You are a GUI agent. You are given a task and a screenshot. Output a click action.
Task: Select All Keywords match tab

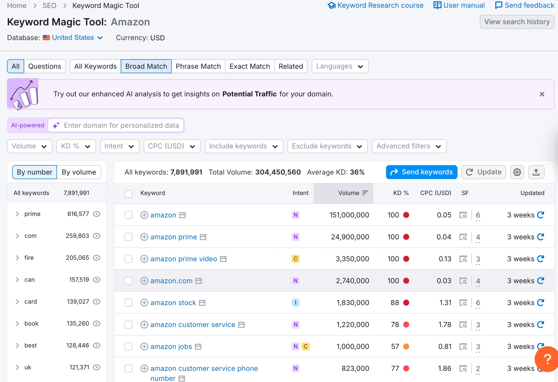click(x=95, y=66)
